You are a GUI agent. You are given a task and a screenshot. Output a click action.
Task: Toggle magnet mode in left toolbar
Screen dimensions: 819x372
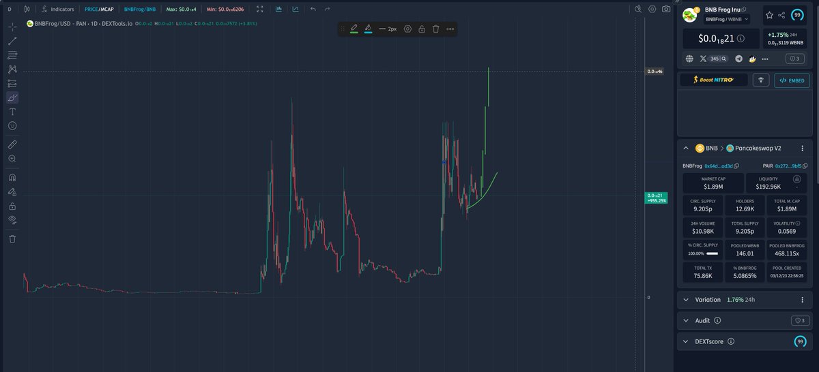pyautogui.click(x=12, y=177)
